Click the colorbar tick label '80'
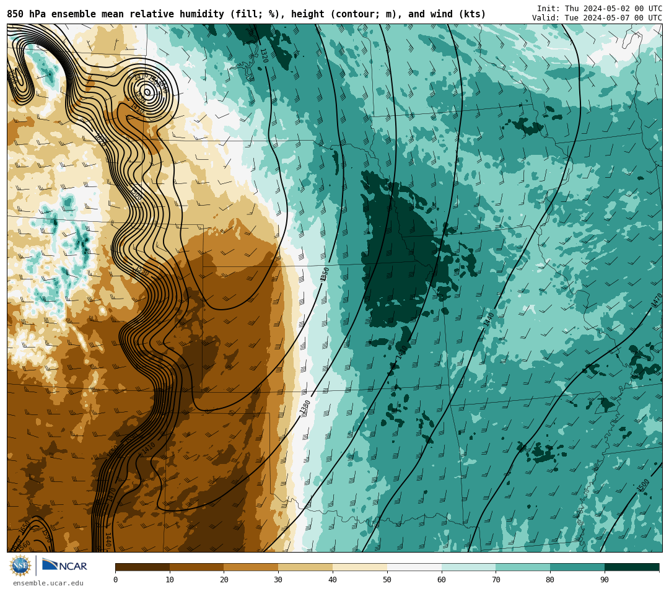The width and height of the screenshot is (669, 591). pyautogui.click(x=550, y=579)
